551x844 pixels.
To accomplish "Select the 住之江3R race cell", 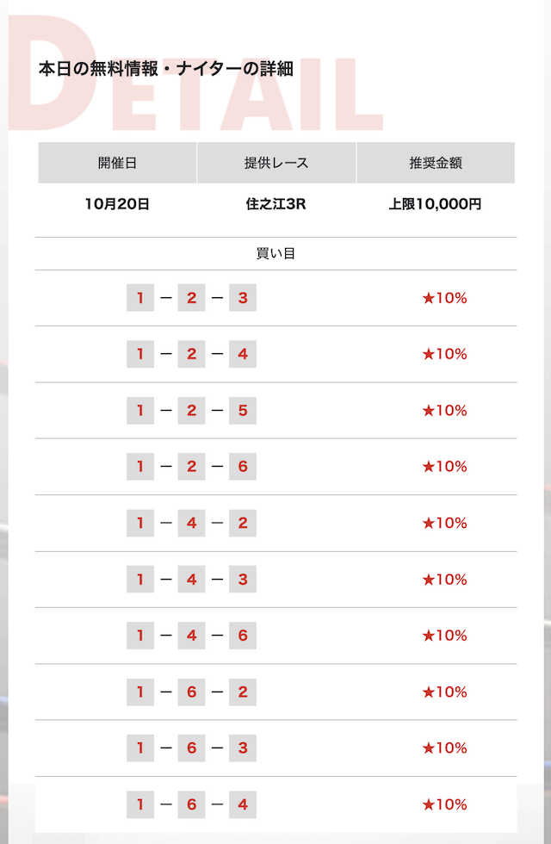I will coord(276,204).
